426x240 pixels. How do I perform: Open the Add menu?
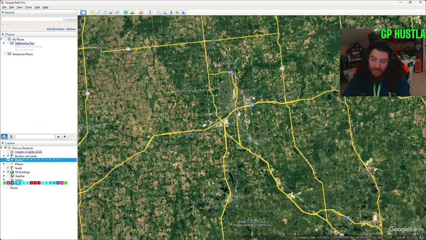coord(37,7)
